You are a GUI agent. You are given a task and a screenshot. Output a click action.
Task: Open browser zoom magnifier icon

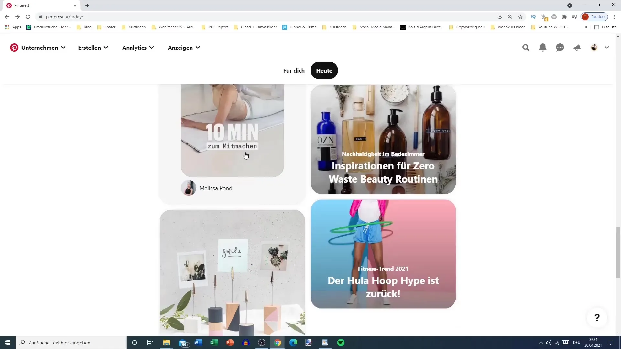click(510, 17)
